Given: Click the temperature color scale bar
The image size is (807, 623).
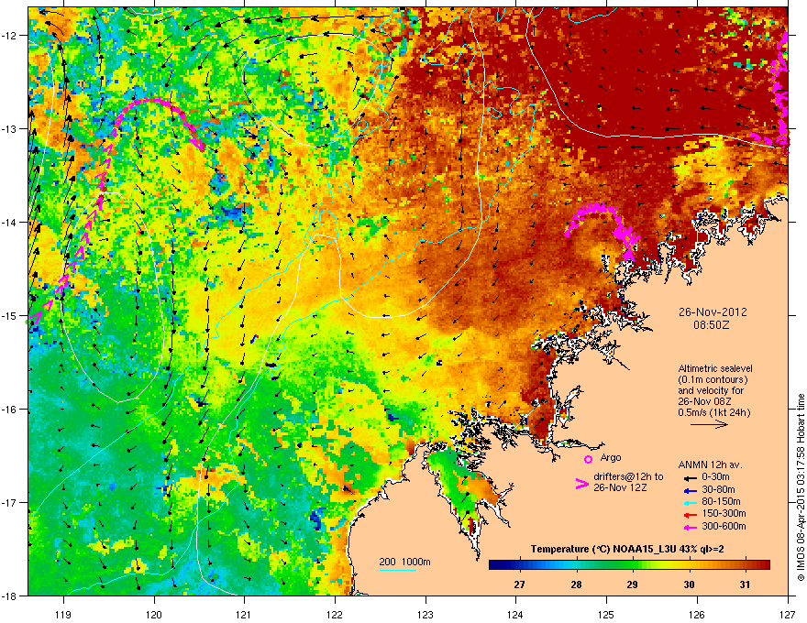Looking at the screenshot, I should [629, 565].
